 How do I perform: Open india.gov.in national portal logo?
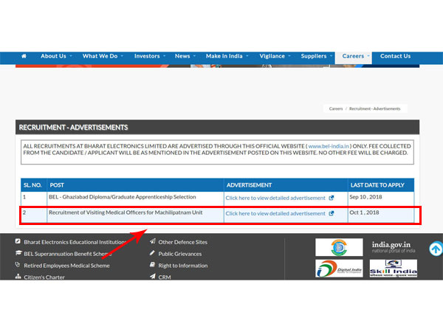(x=394, y=247)
